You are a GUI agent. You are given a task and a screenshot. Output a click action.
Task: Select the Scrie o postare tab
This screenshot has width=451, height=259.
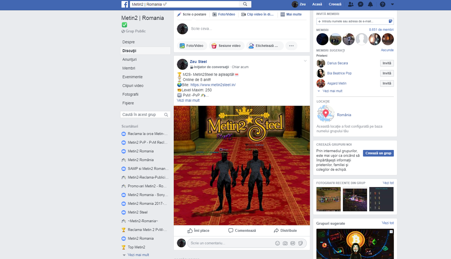click(192, 14)
